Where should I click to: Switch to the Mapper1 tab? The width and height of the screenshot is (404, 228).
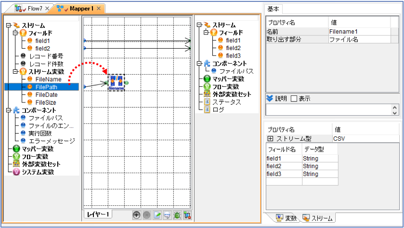click(78, 8)
